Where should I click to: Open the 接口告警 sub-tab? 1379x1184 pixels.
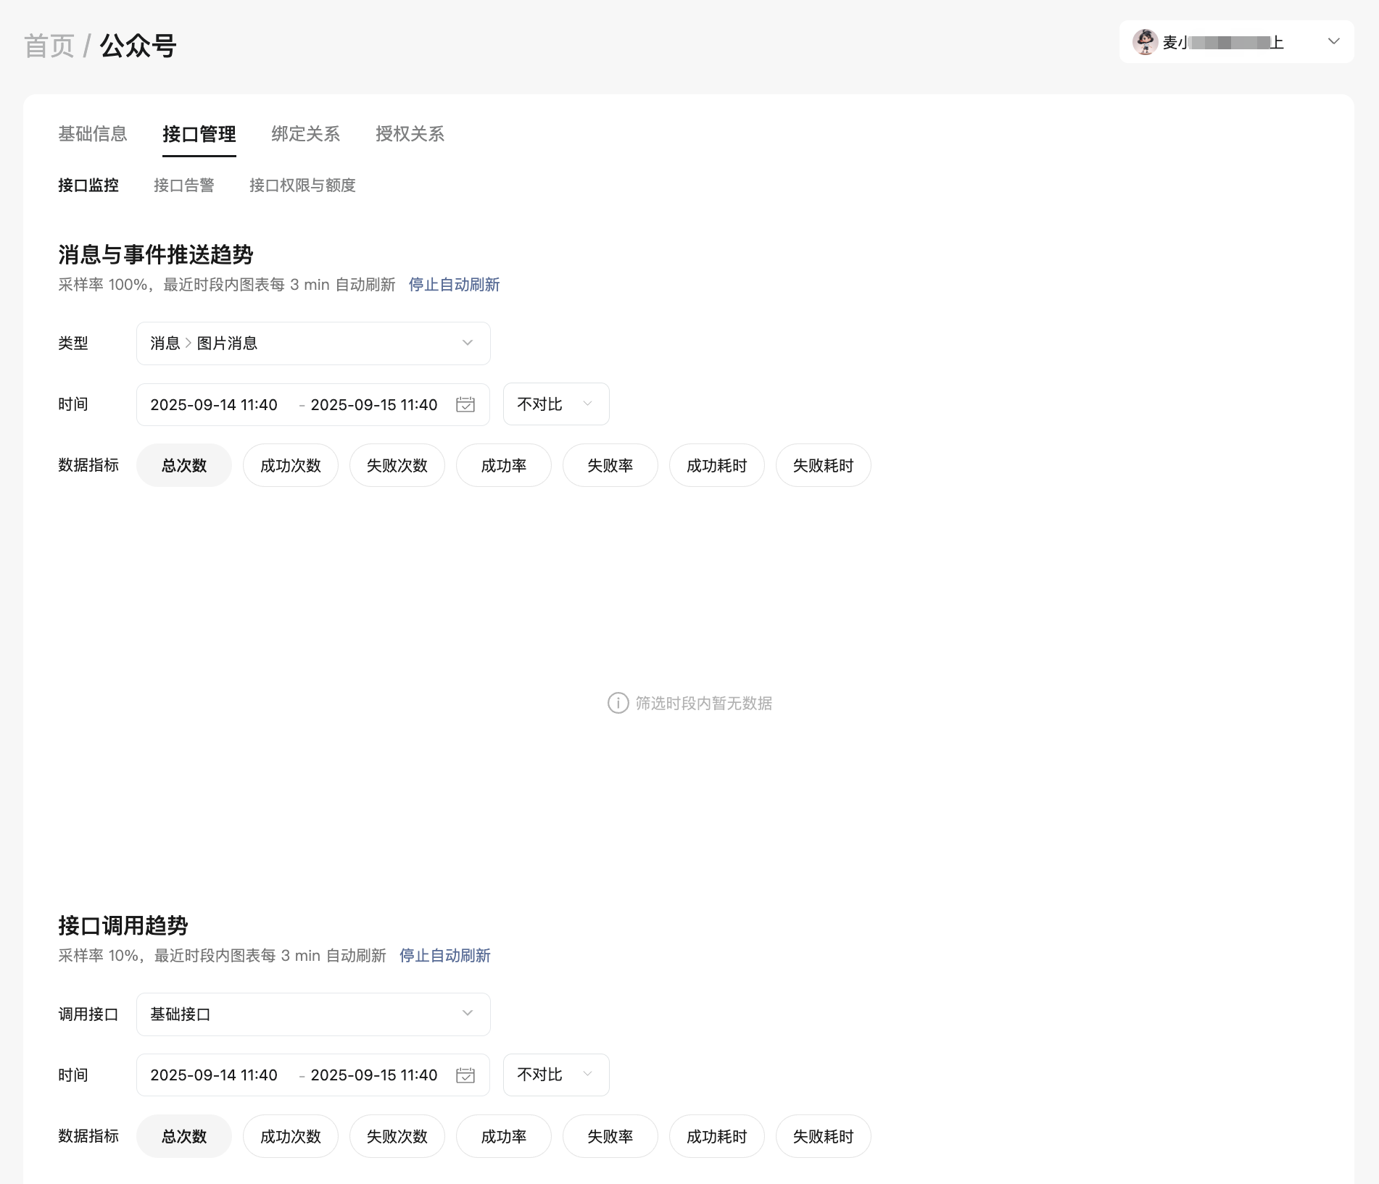tap(184, 185)
